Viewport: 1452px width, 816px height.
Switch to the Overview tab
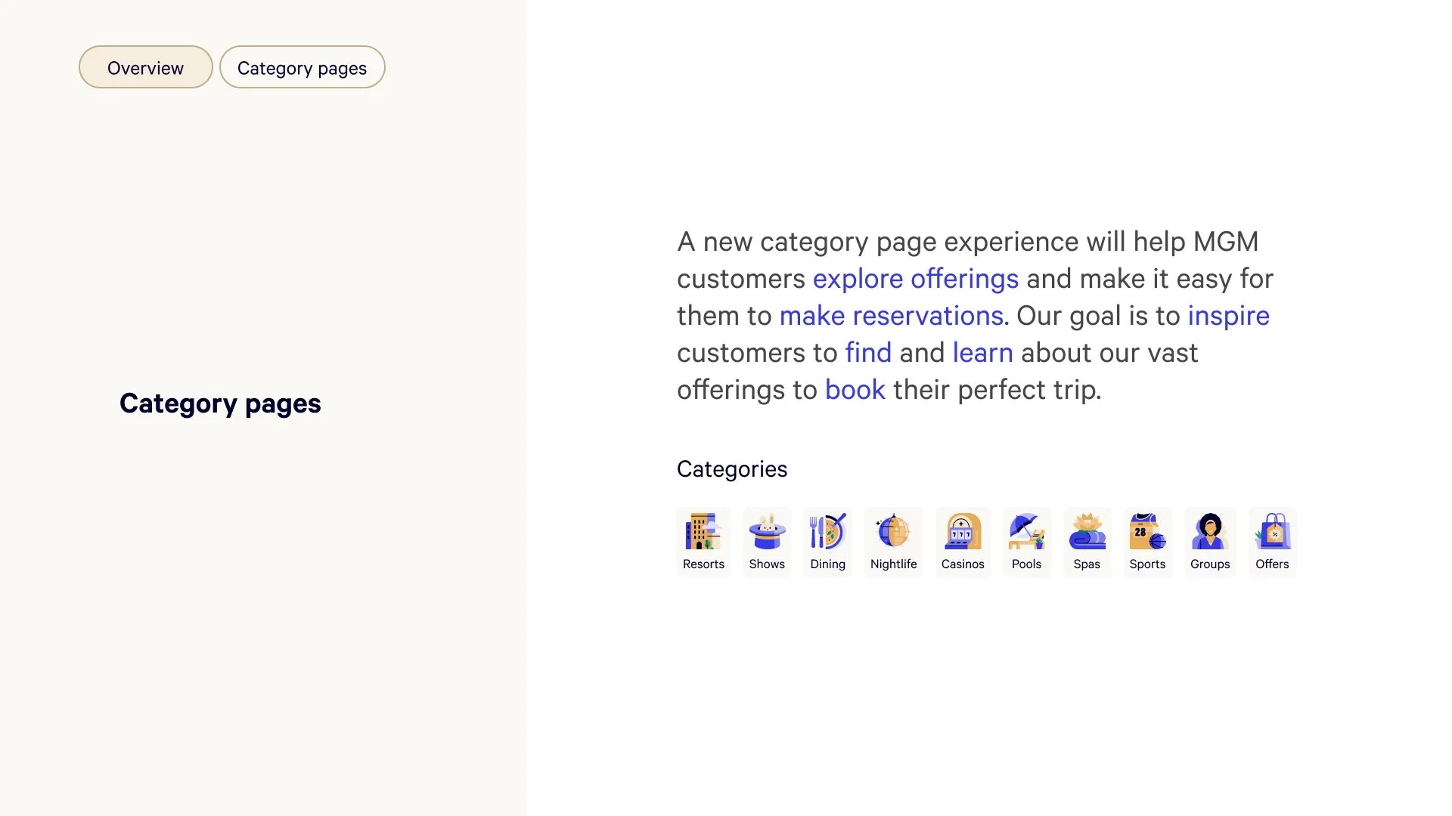146,67
